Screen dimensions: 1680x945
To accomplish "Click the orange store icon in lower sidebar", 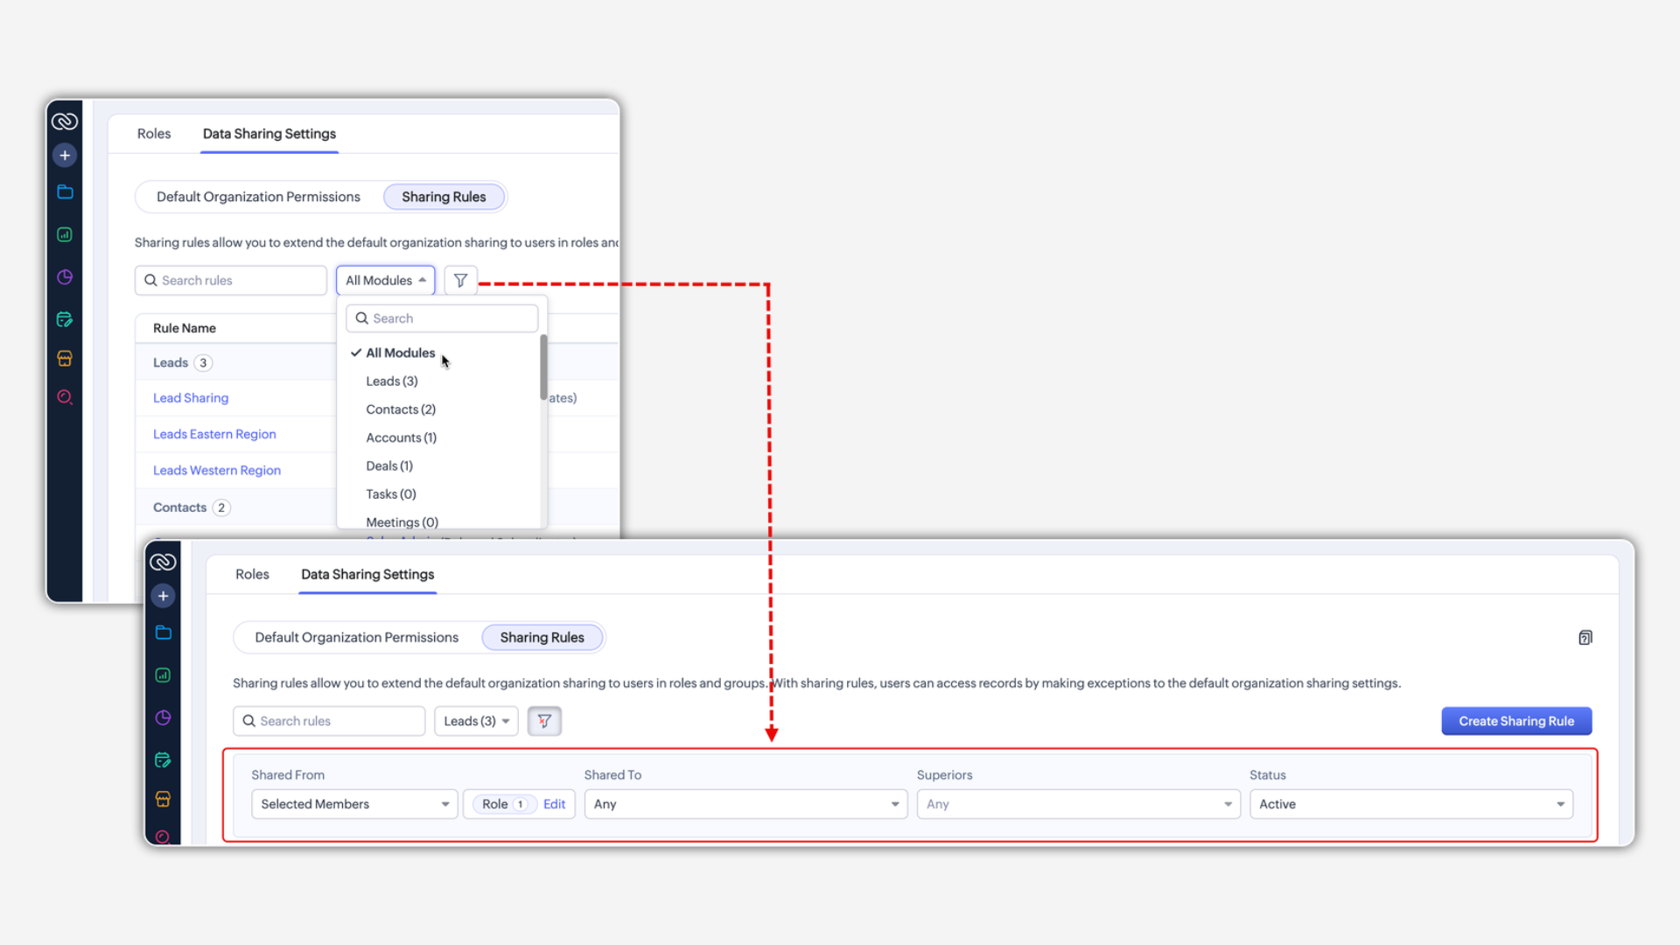I will 163,799.
